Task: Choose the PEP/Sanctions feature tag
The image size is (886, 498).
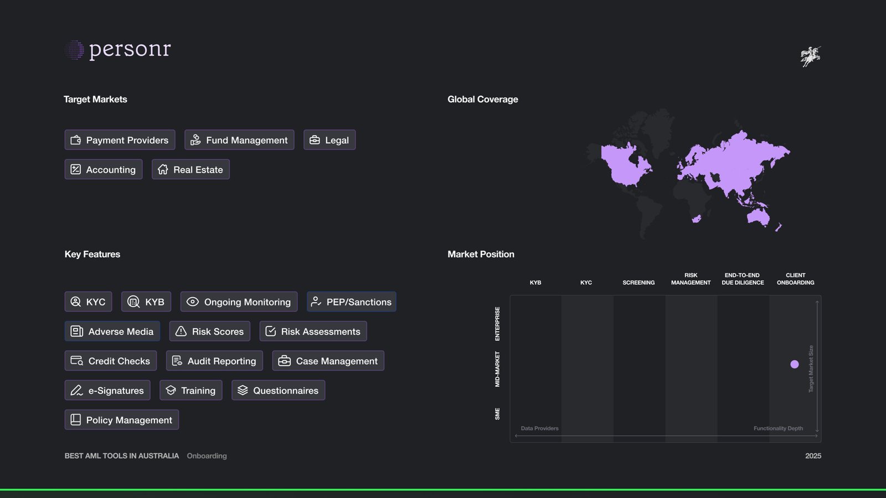Action: click(x=352, y=302)
